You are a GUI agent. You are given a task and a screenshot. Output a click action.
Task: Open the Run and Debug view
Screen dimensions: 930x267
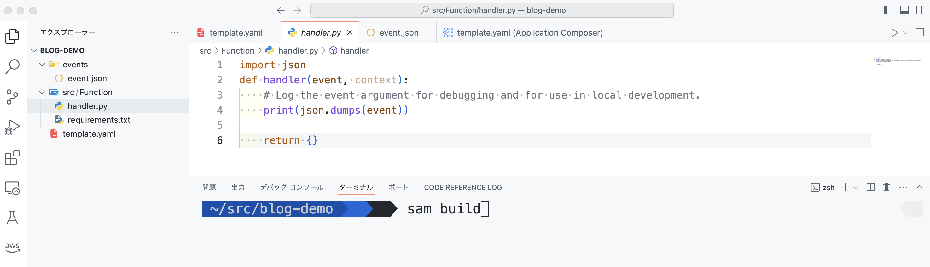click(x=12, y=128)
